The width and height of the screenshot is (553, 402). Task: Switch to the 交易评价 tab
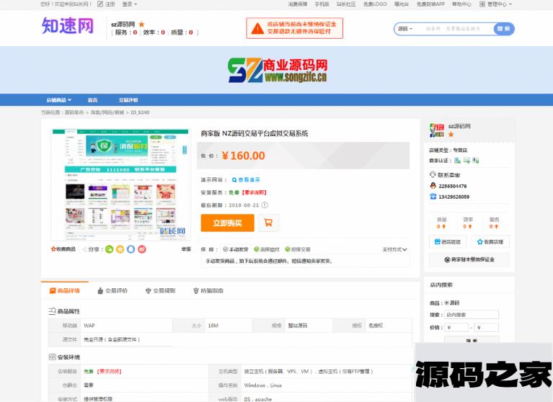click(112, 290)
